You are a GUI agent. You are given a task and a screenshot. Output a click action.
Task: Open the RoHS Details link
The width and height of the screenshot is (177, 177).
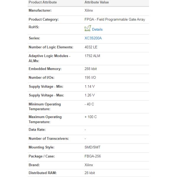97,29
